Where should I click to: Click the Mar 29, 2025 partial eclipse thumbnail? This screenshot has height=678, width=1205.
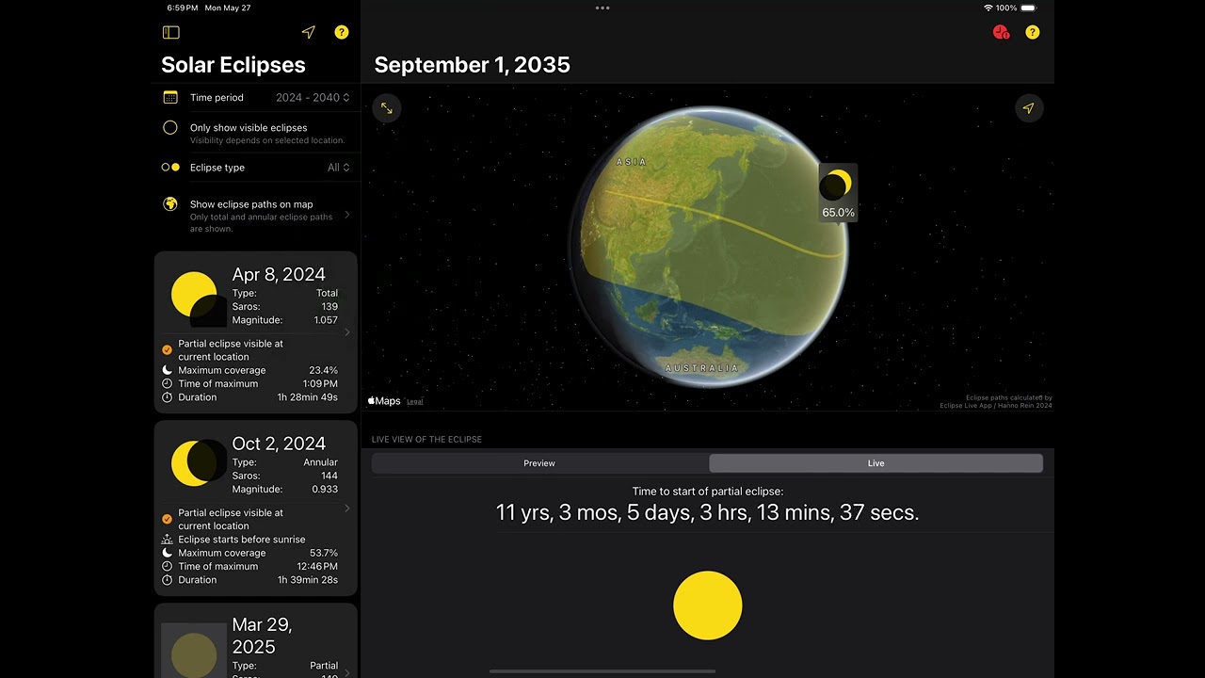194,650
